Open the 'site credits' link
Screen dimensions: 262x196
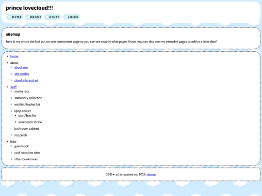pos(21,74)
